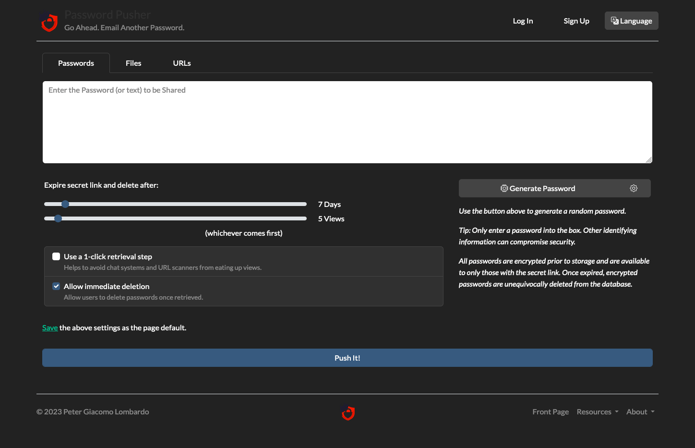Click the Password Pusher shield logo in header
The image size is (695, 448).
click(x=48, y=22)
